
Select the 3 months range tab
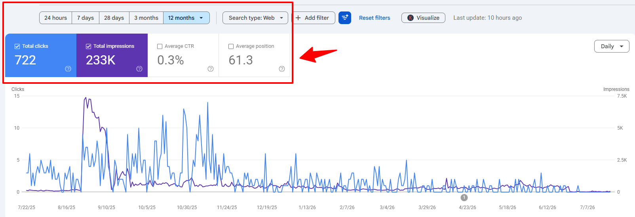(x=146, y=18)
